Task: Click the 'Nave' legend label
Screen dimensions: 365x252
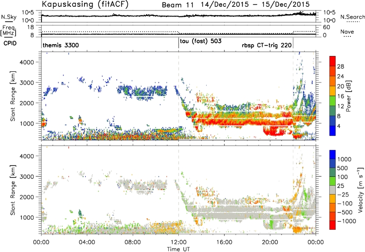Action: click(347, 31)
